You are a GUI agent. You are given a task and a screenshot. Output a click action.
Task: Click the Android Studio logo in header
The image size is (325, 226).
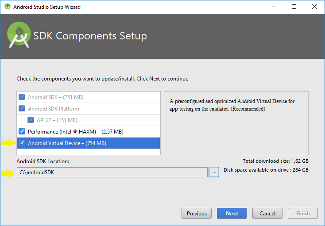19,35
